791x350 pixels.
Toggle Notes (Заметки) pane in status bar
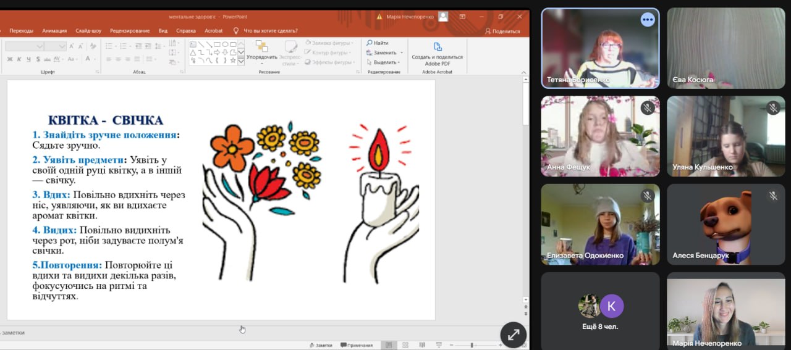pos(320,345)
